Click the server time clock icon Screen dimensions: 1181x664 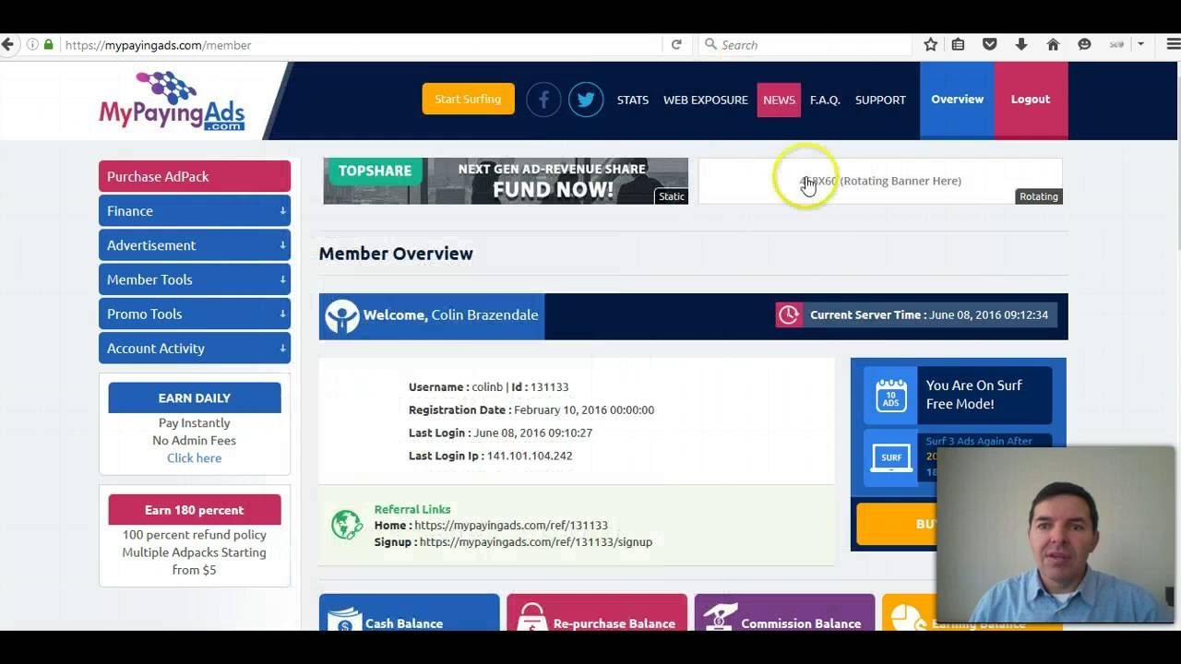point(789,315)
